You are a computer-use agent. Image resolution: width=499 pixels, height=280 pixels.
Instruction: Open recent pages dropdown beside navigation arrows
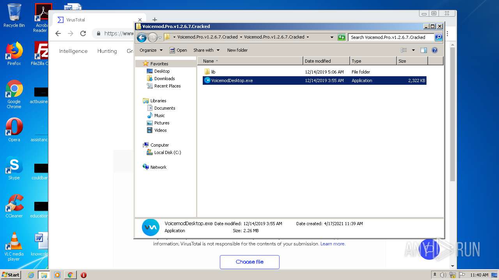pyautogui.click(x=160, y=38)
